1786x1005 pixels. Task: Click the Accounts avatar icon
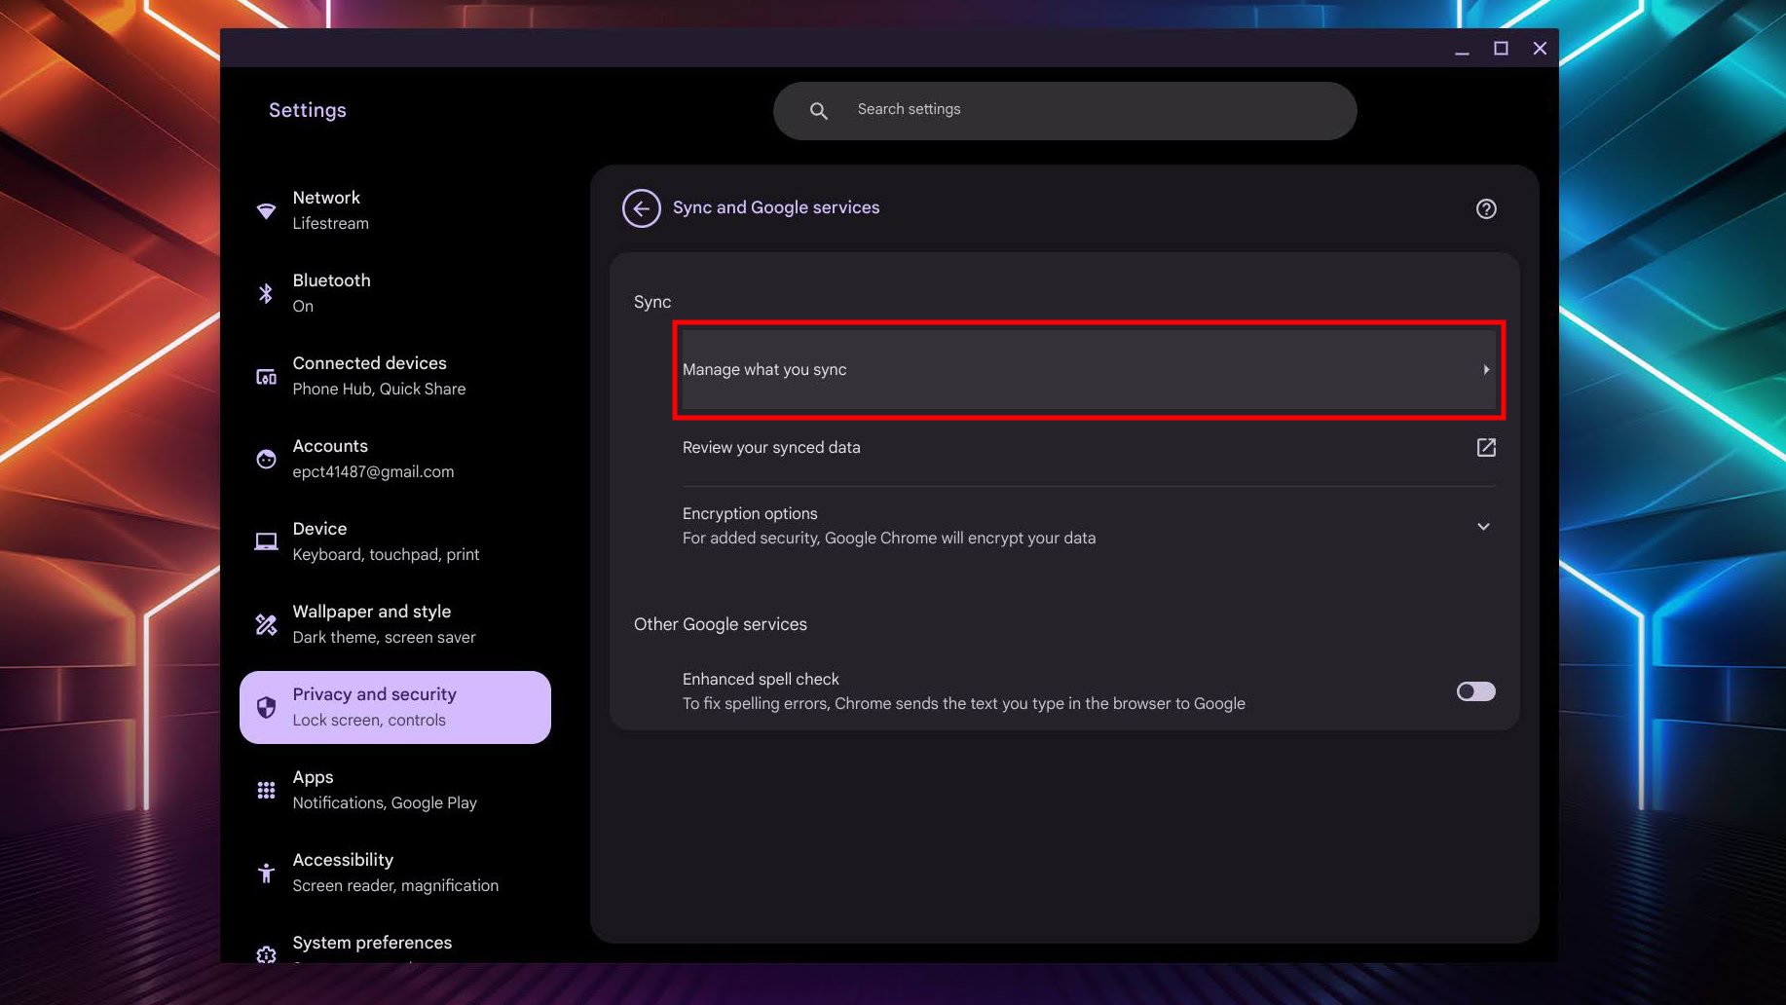click(x=266, y=459)
